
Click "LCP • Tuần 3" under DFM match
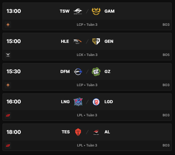pyautogui.click(x=87, y=85)
